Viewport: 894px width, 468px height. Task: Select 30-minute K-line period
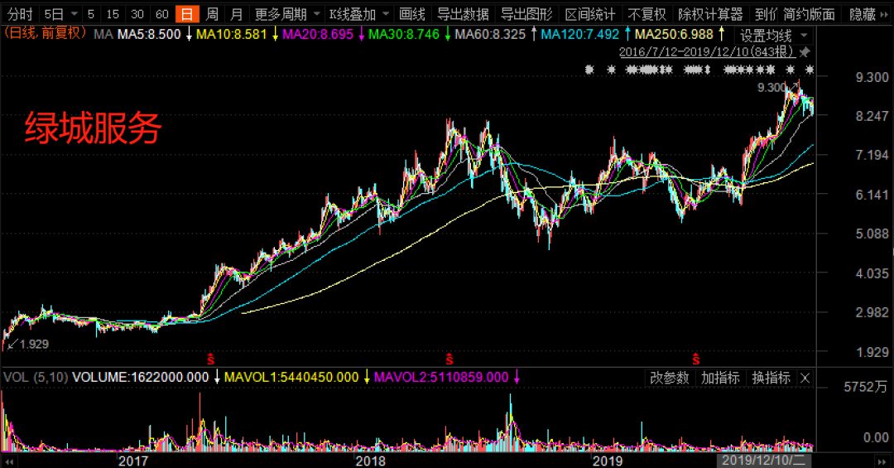coord(137,14)
